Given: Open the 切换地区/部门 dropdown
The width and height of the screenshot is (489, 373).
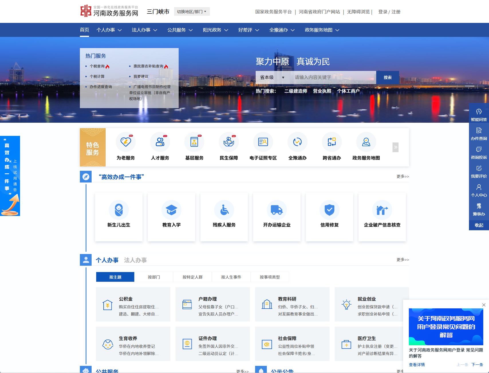Looking at the screenshot, I should [x=192, y=11].
